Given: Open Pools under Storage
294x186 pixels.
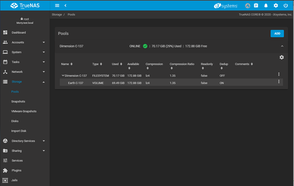Looking at the screenshot, I should point(15,92).
